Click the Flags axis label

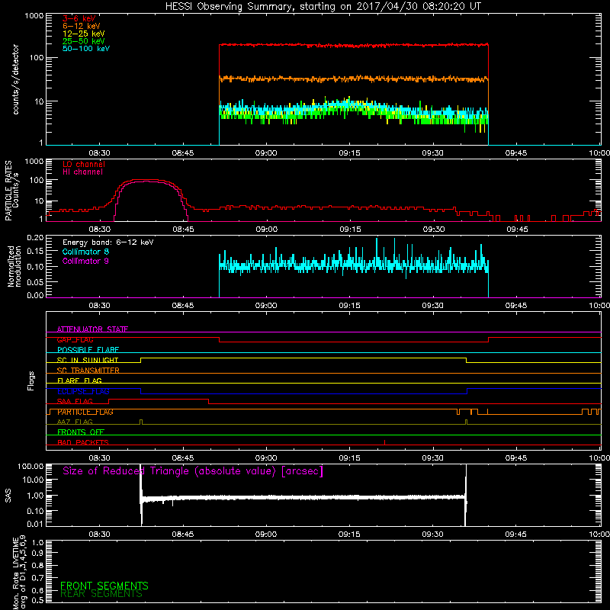tap(31, 380)
